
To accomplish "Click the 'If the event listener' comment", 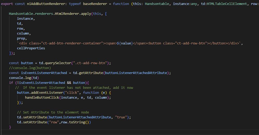I will pos(74,88).
